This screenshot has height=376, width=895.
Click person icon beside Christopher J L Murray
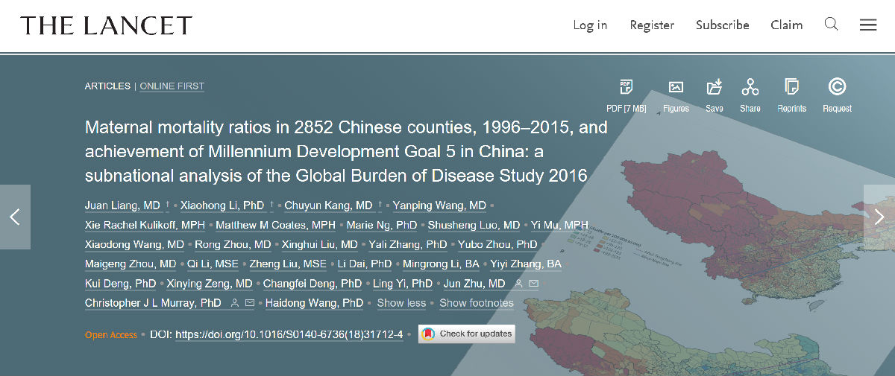(x=235, y=303)
